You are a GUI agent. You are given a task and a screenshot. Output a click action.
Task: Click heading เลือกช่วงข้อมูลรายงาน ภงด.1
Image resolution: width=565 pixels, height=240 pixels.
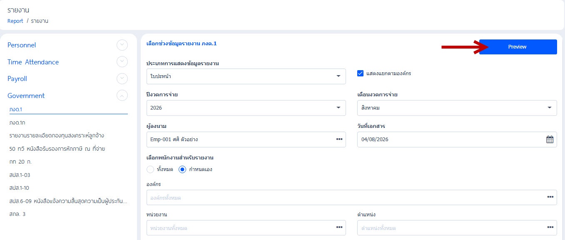tap(182, 43)
